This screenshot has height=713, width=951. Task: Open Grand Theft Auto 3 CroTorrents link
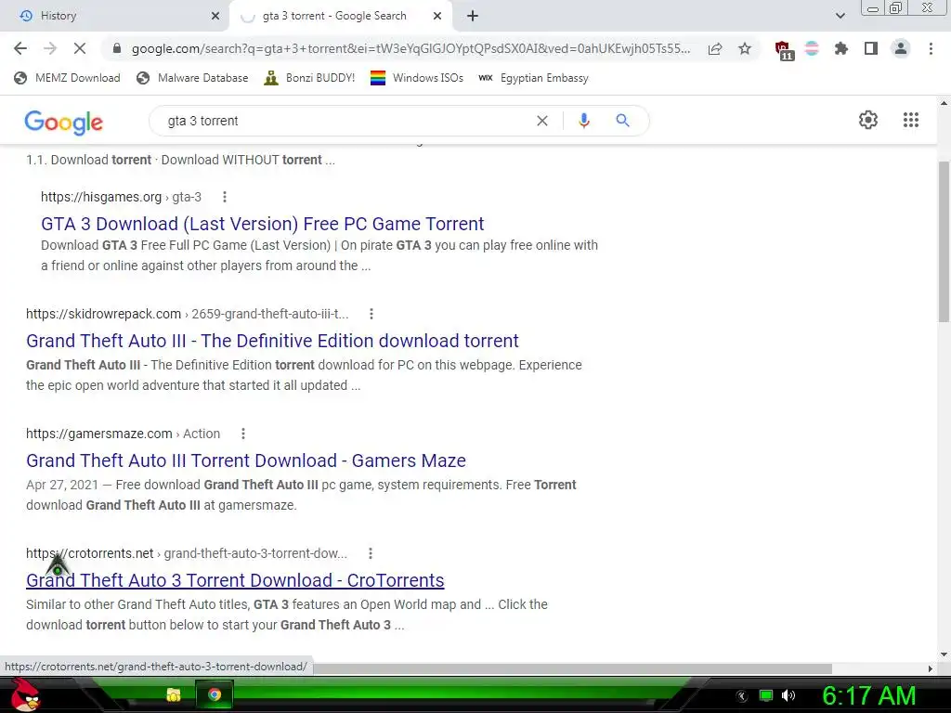pos(235,580)
